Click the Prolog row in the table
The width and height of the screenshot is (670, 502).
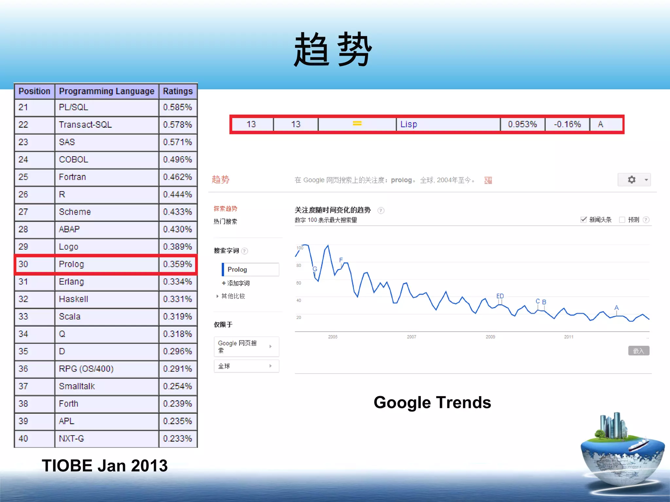[x=106, y=264]
